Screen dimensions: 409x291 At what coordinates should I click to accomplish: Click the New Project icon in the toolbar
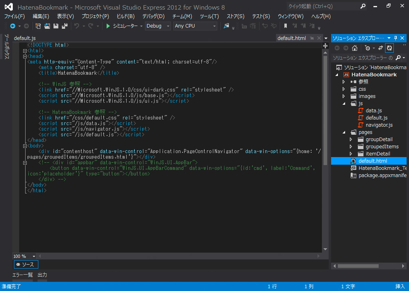pos(38,26)
